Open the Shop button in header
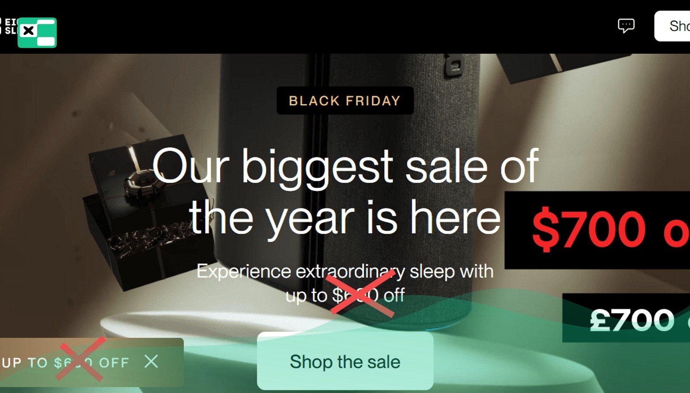The image size is (690, 393). click(x=673, y=26)
